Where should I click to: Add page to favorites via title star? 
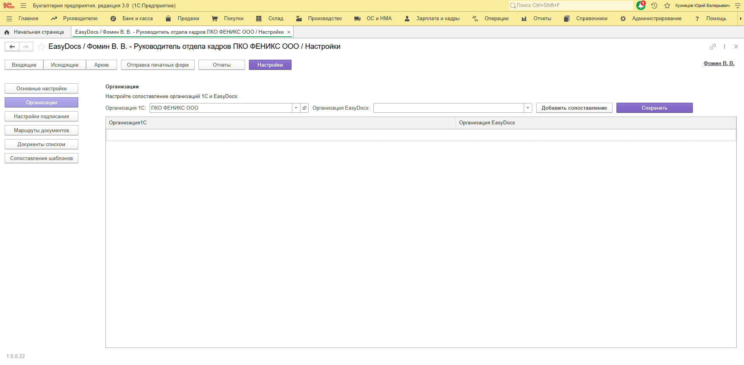[x=41, y=47]
